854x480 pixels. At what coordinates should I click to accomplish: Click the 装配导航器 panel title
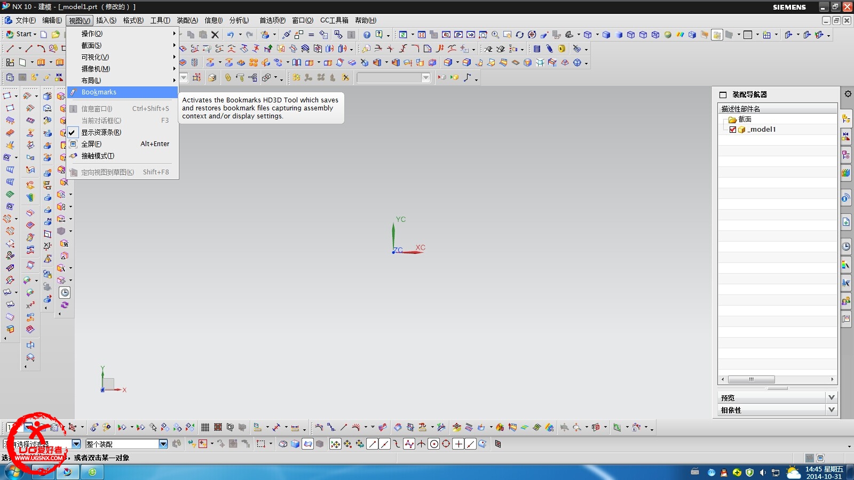[x=749, y=94]
